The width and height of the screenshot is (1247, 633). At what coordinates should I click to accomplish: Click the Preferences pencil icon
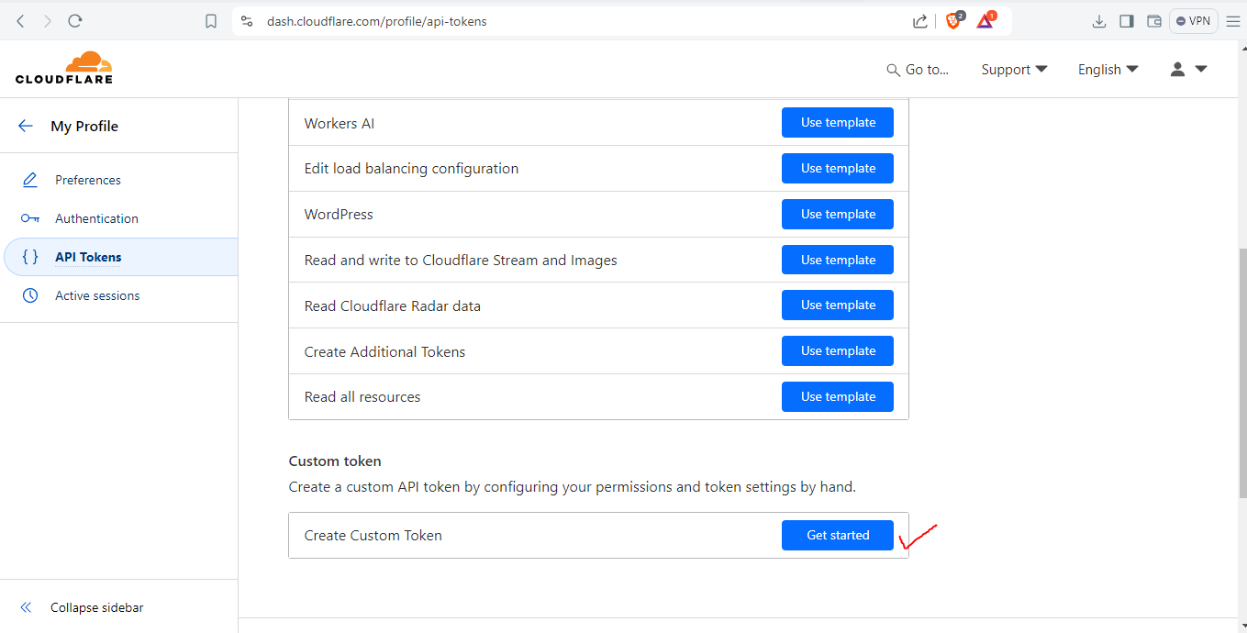30,180
